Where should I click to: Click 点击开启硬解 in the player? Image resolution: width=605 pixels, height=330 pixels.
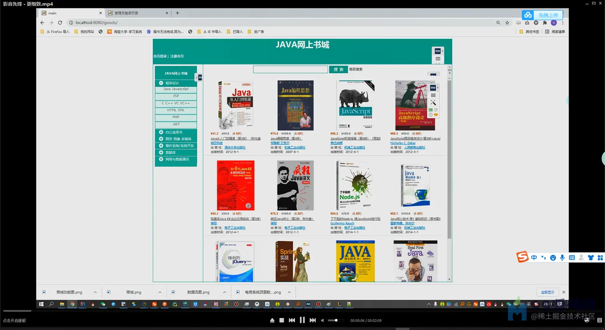coord(14,320)
